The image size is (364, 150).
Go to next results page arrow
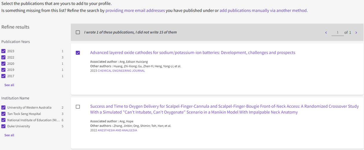click(356, 33)
